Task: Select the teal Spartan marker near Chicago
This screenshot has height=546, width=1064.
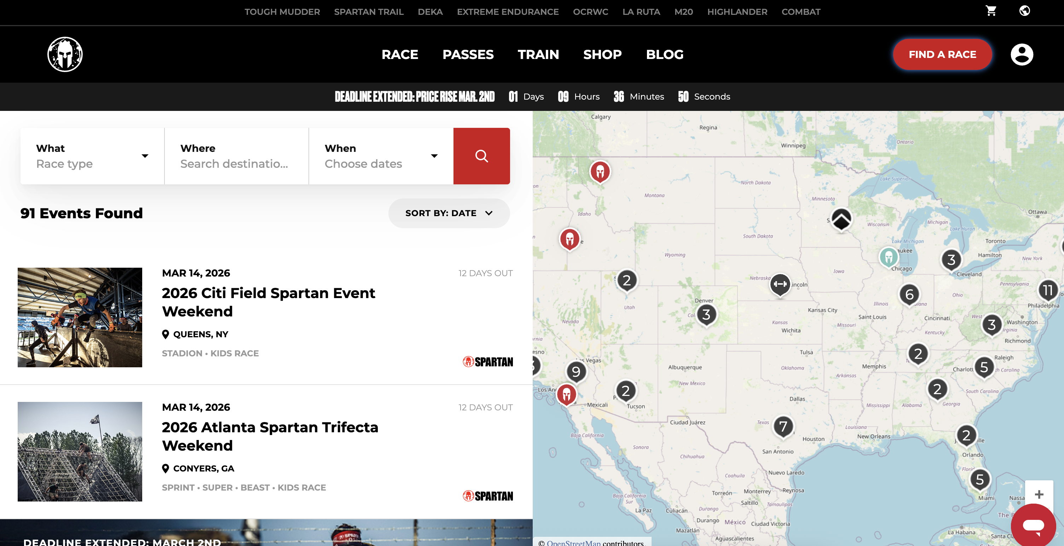Action: tap(889, 257)
